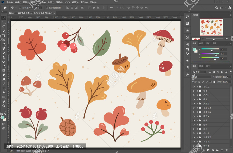Hide the 银杏 layer group
This screenshot has width=233, height=153.
click(x=194, y=120)
